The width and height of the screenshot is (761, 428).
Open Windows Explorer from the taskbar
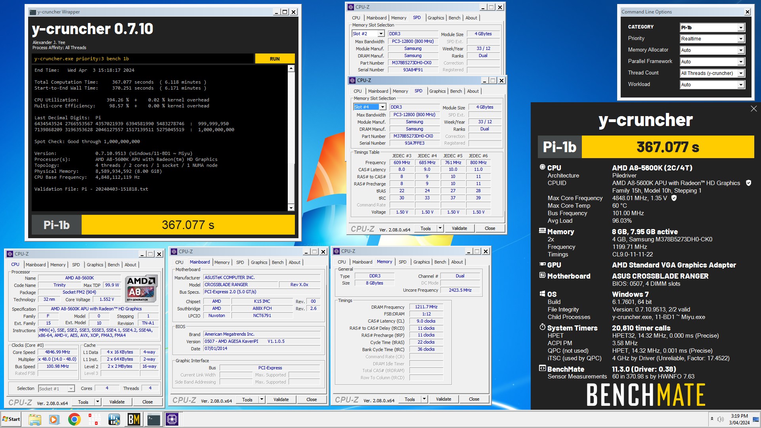click(x=34, y=419)
